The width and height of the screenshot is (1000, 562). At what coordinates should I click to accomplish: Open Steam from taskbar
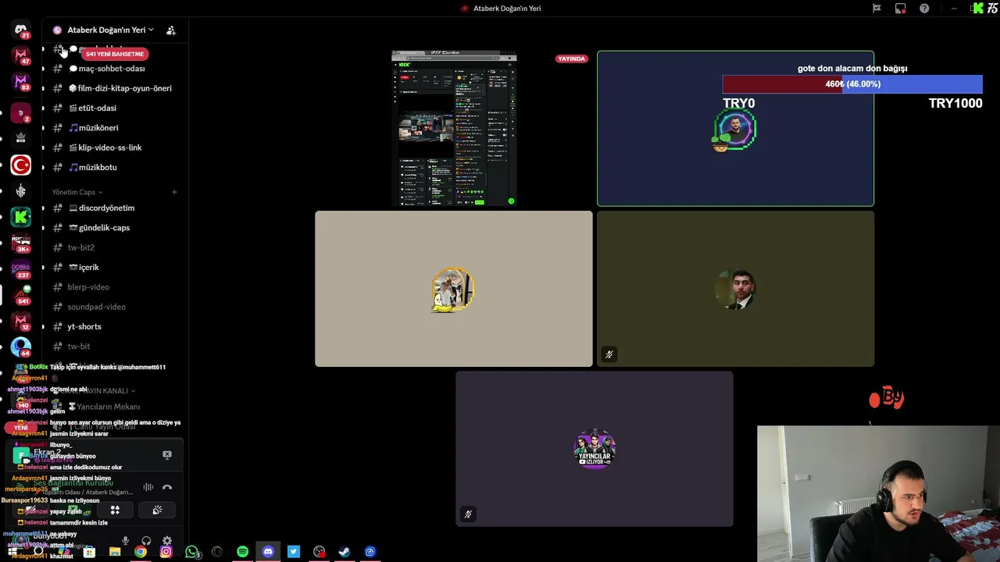click(344, 552)
